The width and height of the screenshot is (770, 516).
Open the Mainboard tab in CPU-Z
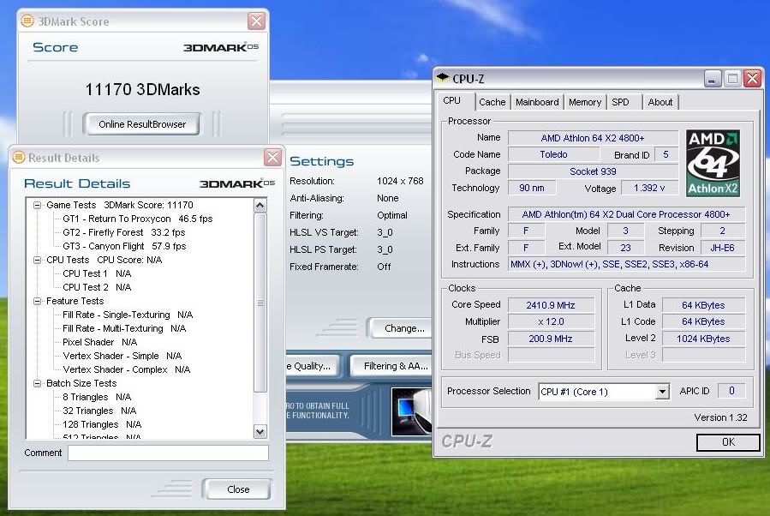click(x=537, y=102)
